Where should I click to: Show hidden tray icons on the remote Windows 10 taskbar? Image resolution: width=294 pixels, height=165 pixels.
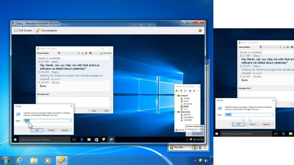pyautogui.click(x=187, y=140)
